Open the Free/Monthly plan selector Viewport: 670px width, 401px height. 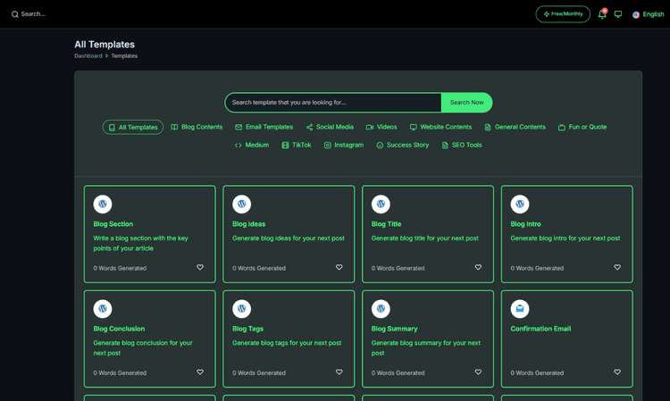tap(563, 14)
